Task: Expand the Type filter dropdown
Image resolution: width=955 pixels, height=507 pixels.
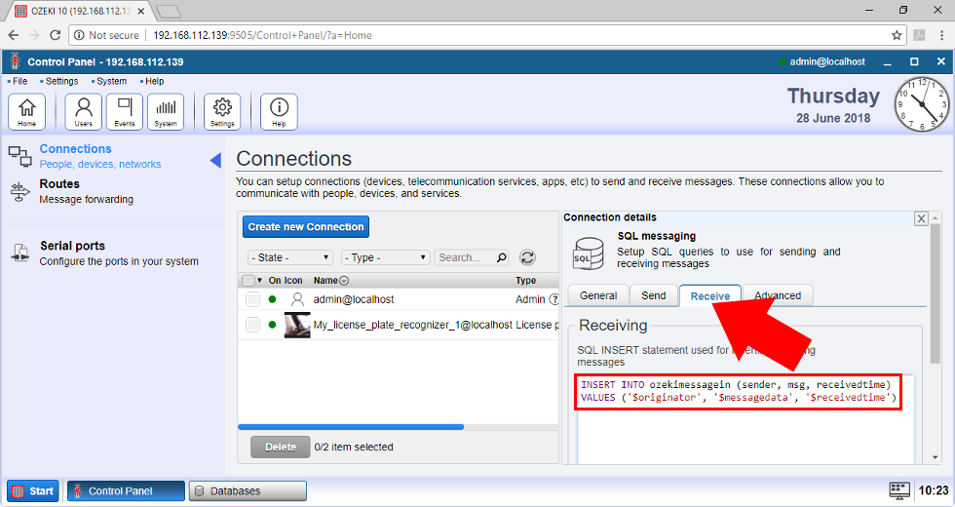Action: point(385,257)
